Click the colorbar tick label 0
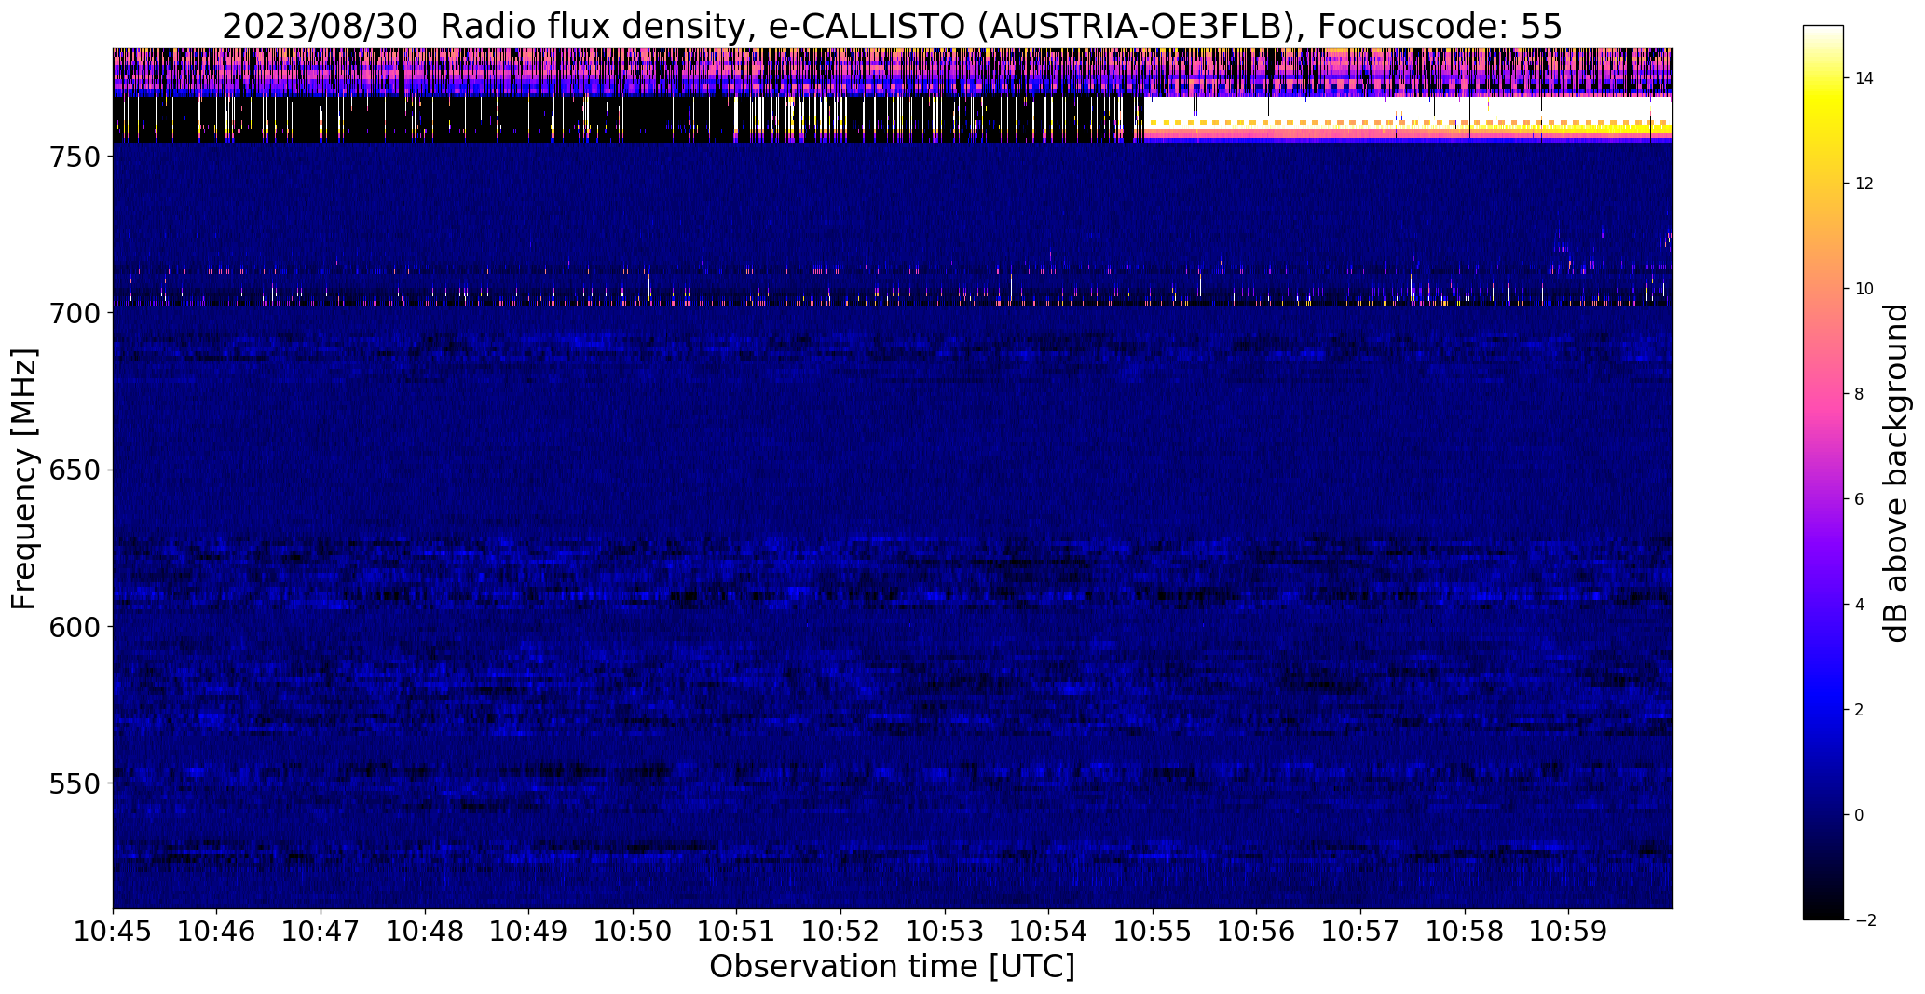The image size is (1925, 994). (1860, 815)
